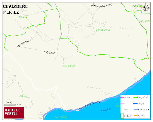Select the CEVİZDERE neighborhood label
Screen dimensions: 153x122
click(x=69, y=66)
